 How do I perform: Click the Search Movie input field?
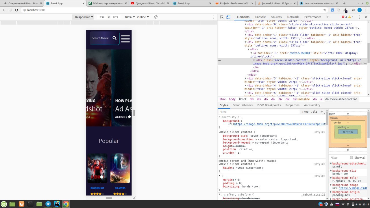101,38
